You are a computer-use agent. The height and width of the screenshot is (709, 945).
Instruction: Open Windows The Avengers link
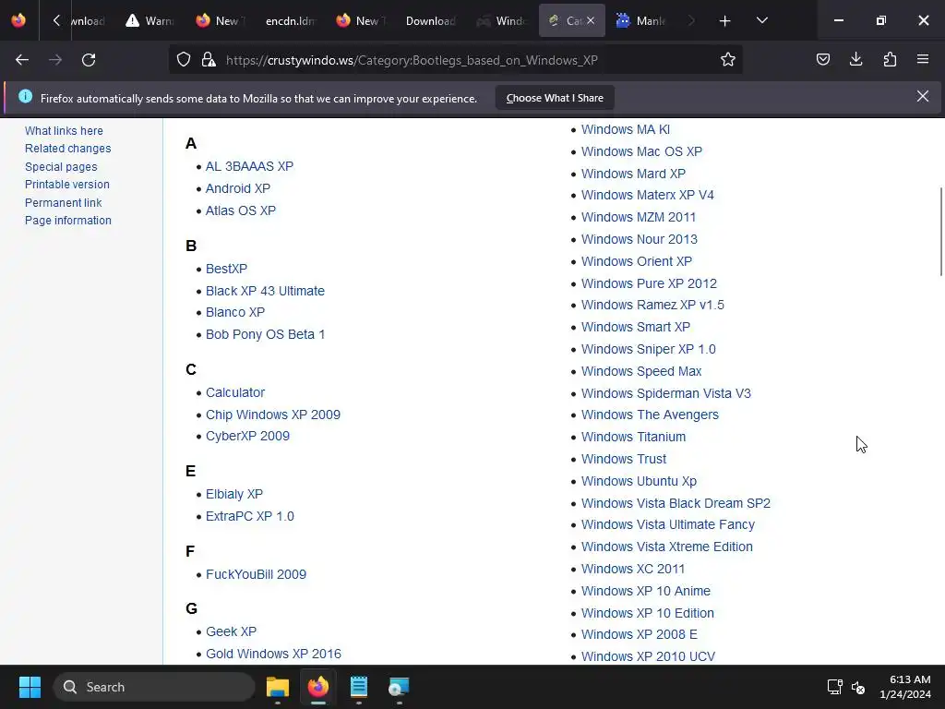coord(650,415)
